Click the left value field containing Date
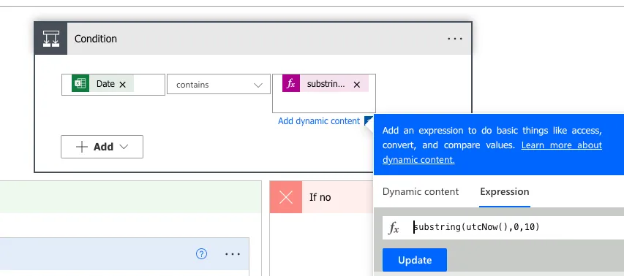624x276 pixels. tap(113, 85)
